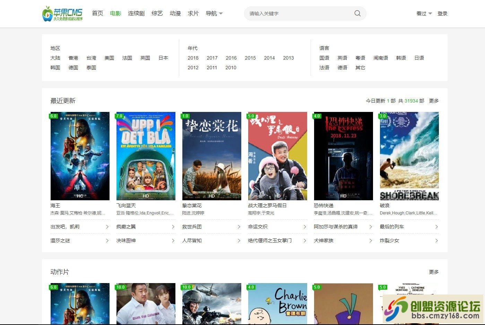The height and width of the screenshot is (325, 485).
Task: Click the 恐怖快递 title link
Action: (x=324, y=205)
